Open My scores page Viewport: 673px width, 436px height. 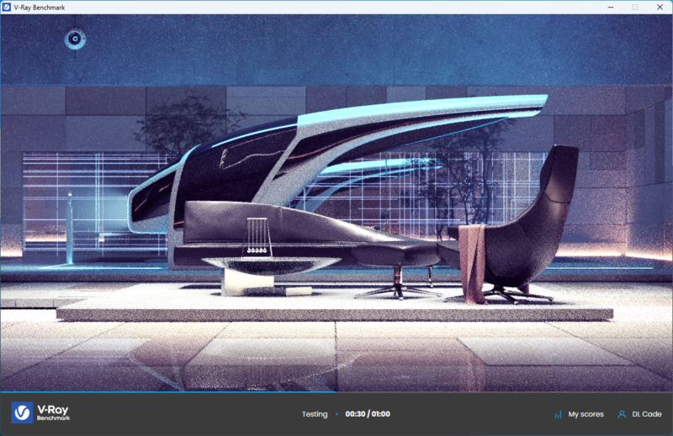[x=586, y=414]
